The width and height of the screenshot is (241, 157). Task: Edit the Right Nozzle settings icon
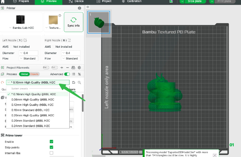point(70,40)
